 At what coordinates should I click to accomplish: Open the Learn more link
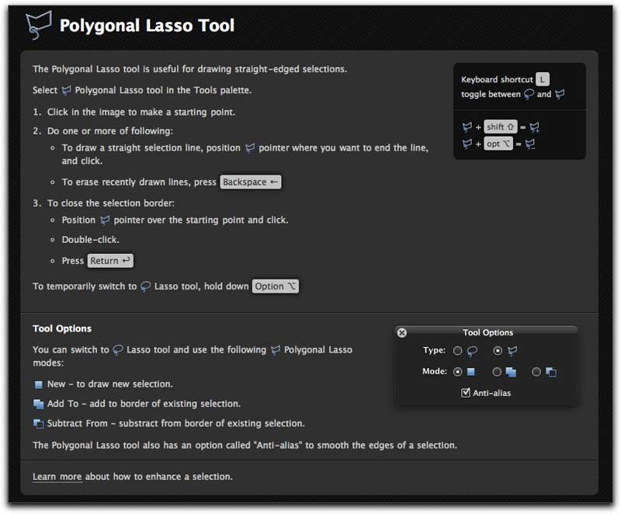[57, 477]
